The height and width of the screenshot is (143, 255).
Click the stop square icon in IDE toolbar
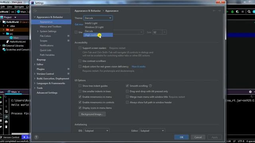point(243,12)
